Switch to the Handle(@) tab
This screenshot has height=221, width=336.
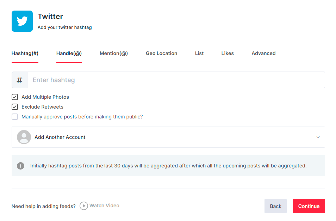pos(69,54)
